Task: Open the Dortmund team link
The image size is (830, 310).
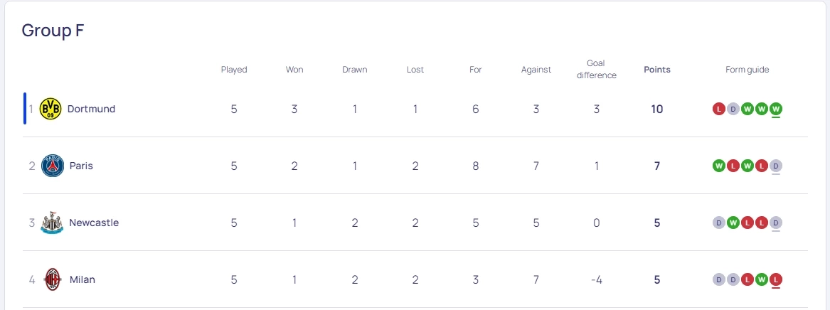Action: coord(91,109)
